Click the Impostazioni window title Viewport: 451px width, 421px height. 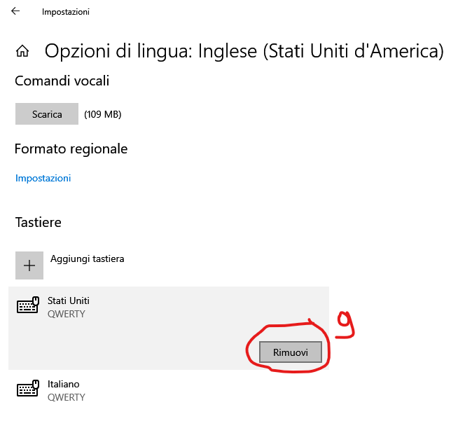66,12
